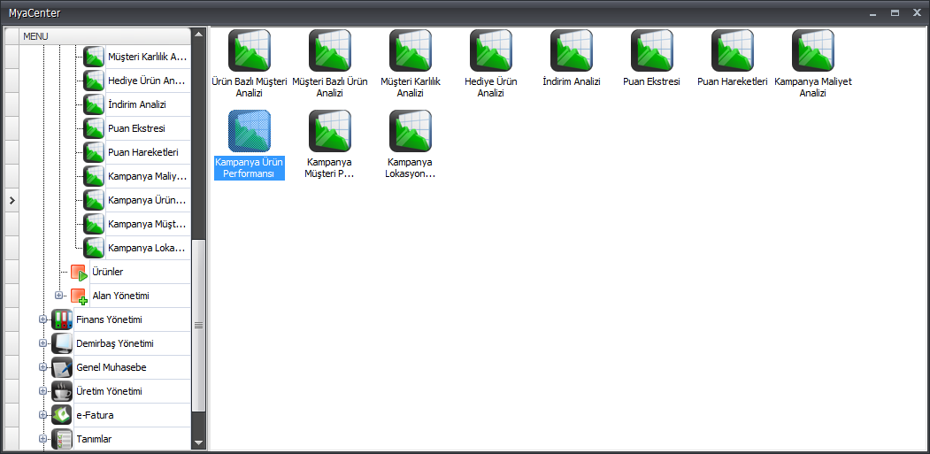Expand the Tanımlar tree node
Image resolution: width=930 pixels, height=454 pixels.
pyautogui.click(x=42, y=439)
